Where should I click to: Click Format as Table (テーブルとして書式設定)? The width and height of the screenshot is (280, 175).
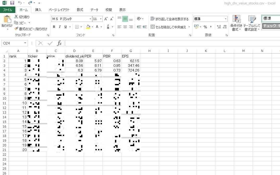click(252, 23)
